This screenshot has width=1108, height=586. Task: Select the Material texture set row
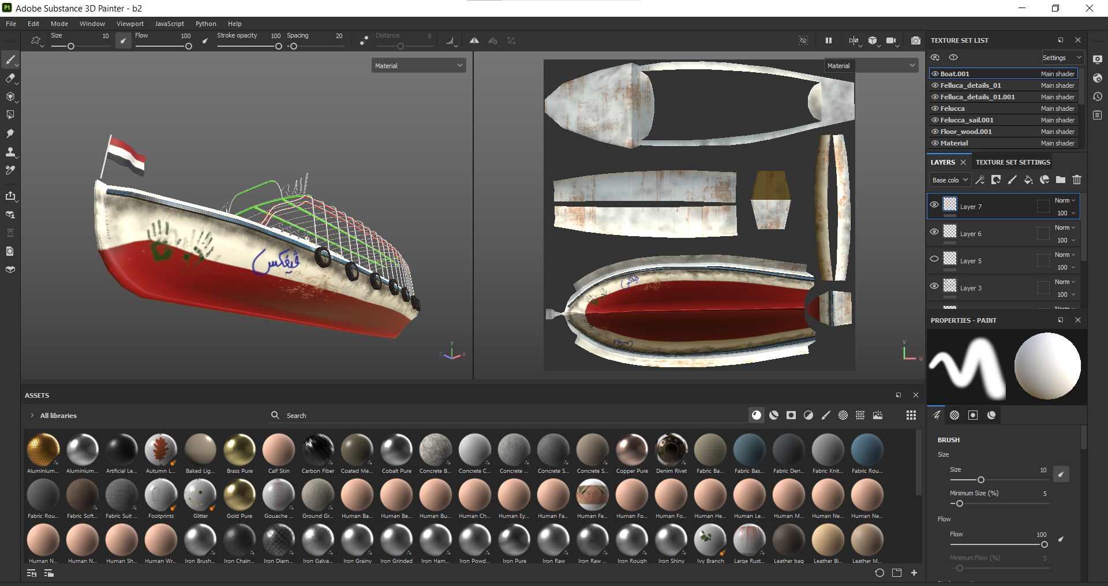(1003, 143)
